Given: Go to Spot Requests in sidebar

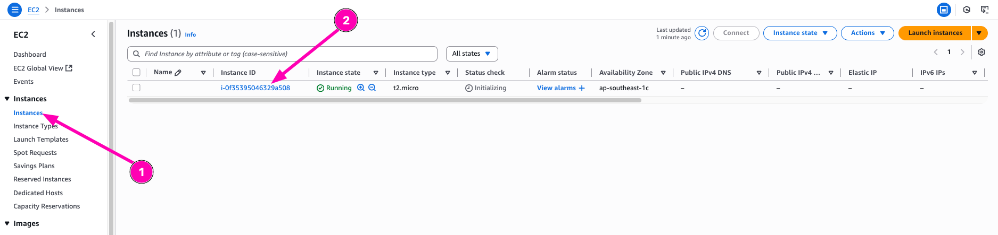Looking at the screenshot, I should click(x=35, y=153).
